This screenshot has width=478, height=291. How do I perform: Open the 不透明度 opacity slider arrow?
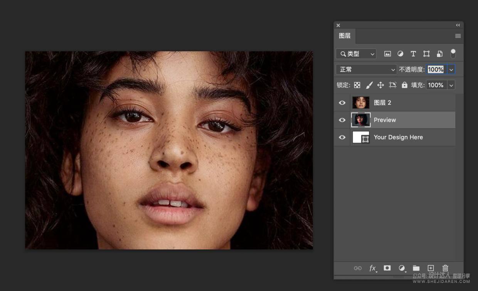[x=451, y=69]
